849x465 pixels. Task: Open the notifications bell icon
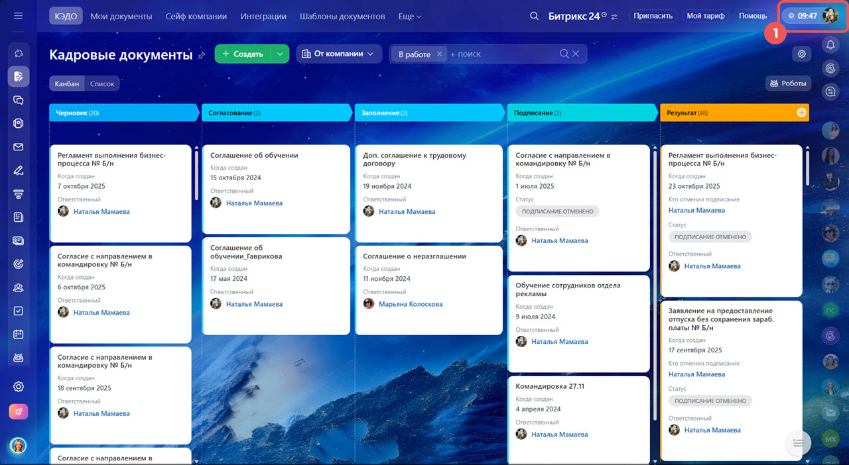(x=830, y=44)
